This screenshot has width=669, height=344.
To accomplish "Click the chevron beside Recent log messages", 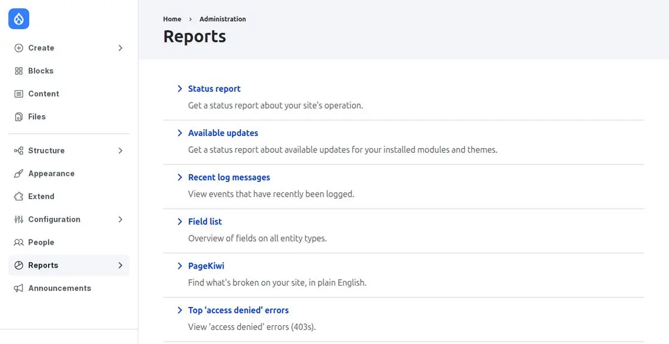I will pos(179,177).
